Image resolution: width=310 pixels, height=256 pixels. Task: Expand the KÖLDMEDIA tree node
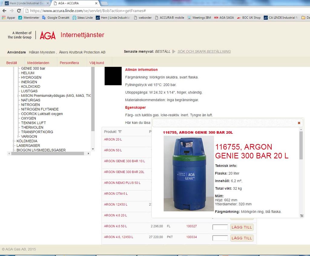[x=14, y=141]
